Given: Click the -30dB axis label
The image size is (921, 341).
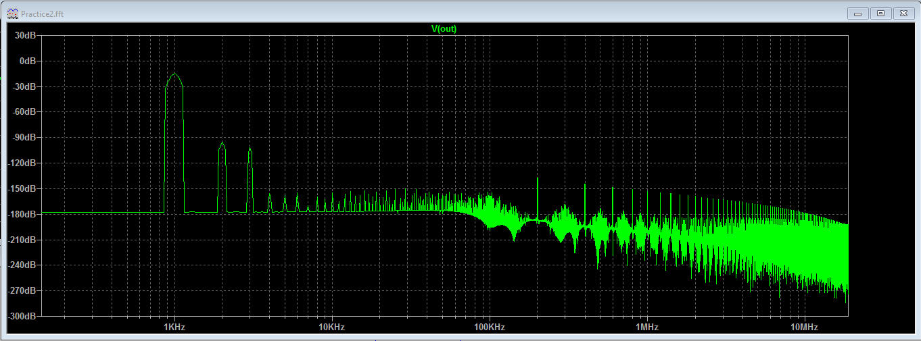Looking at the screenshot, I should (23, 86).
